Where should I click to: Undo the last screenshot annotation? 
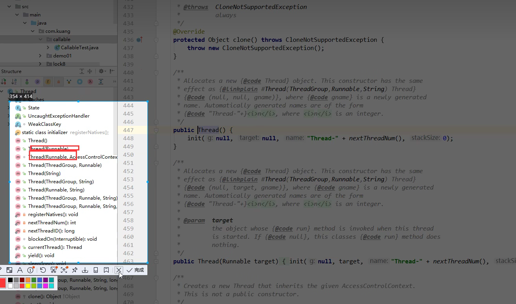[x=43, y=270]
